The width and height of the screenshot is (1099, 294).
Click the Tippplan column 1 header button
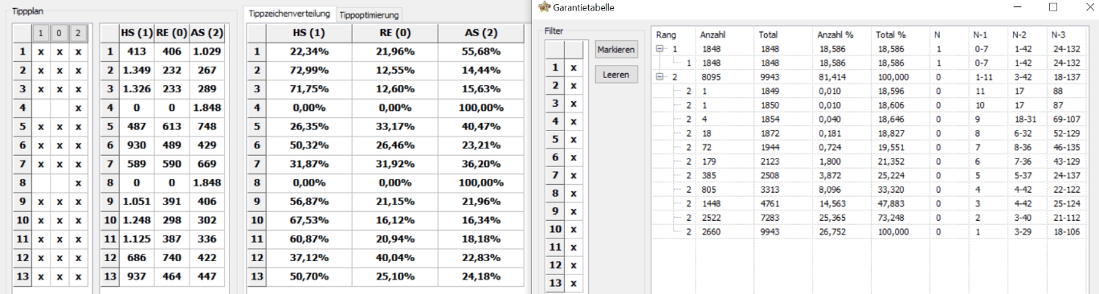click(41, 34)
